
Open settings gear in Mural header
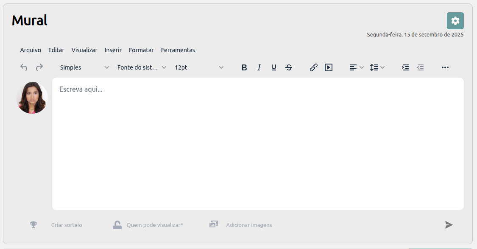pyautogui.click(x=455, y=21)
